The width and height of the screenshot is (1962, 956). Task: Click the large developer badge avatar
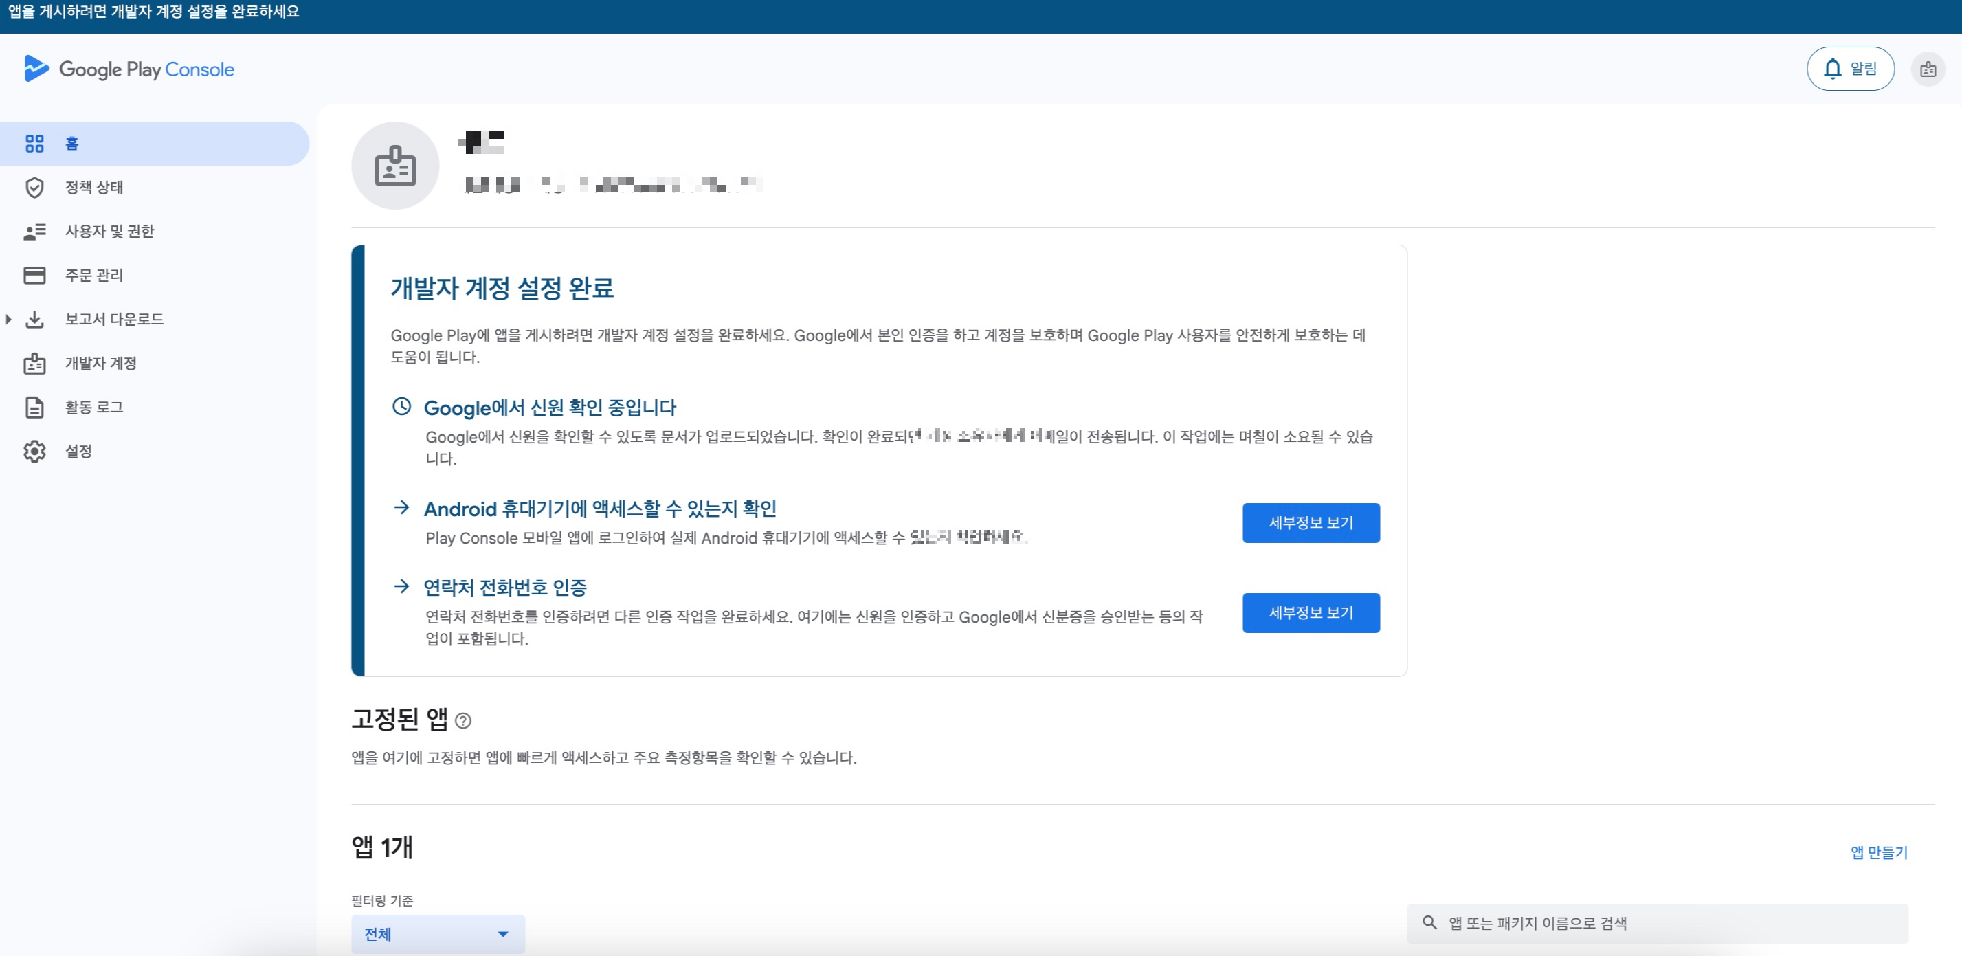[394, 166]
